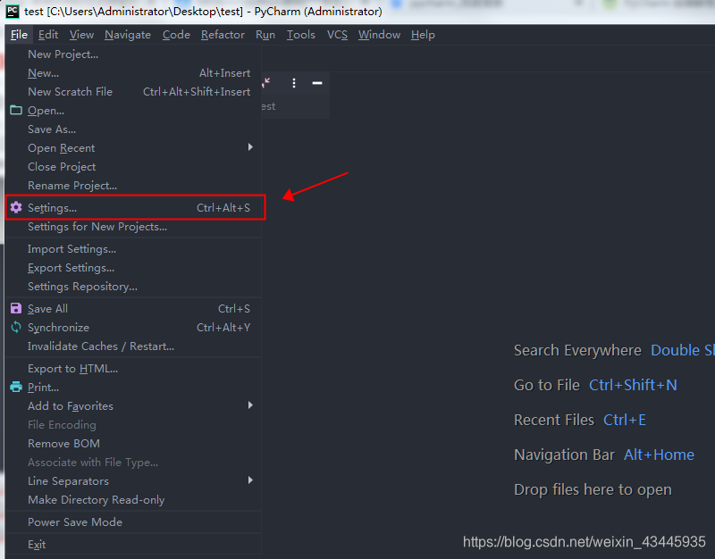The image size is (715, 559).
Task: Choose Exit from the File menu
Action: [x=133, y=545]
